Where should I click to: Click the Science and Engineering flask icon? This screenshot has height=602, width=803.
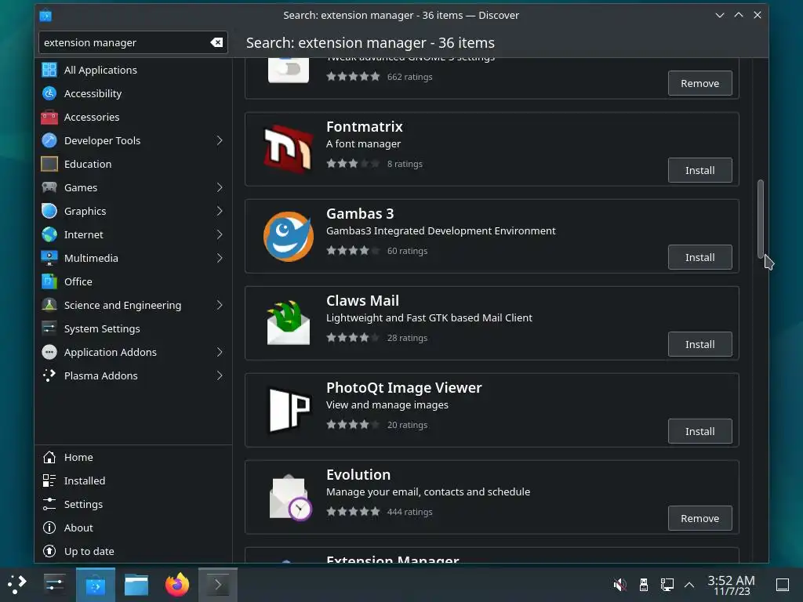pos(49,305)
